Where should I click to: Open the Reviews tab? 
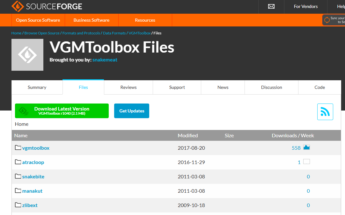128,87
